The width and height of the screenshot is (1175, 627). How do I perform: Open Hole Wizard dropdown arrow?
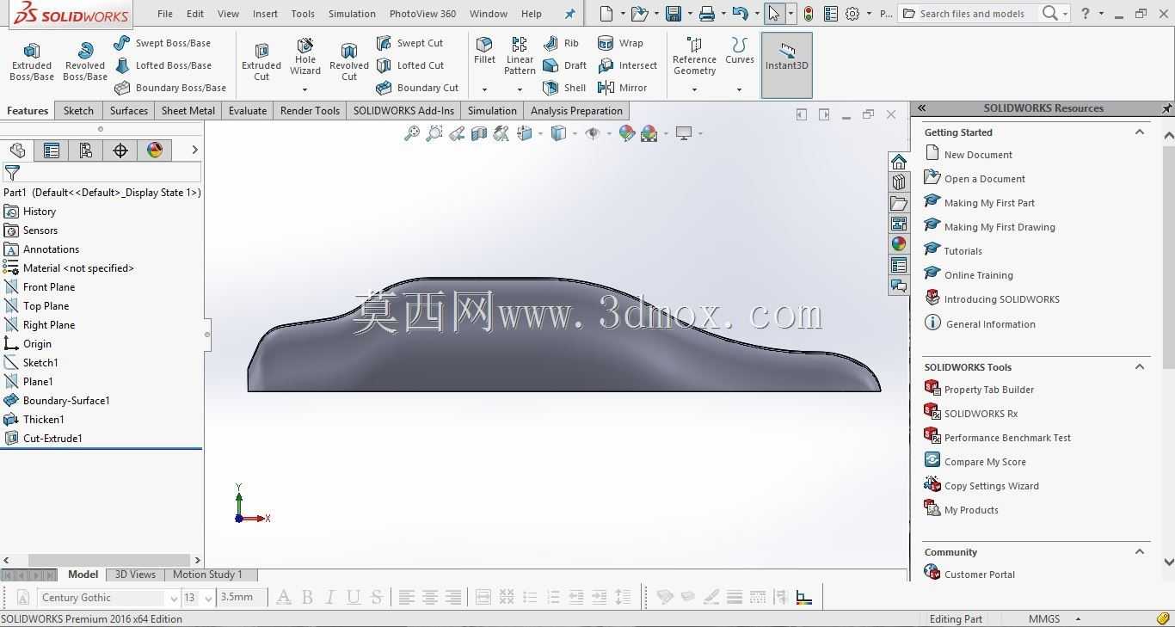[x=305, y=89]
